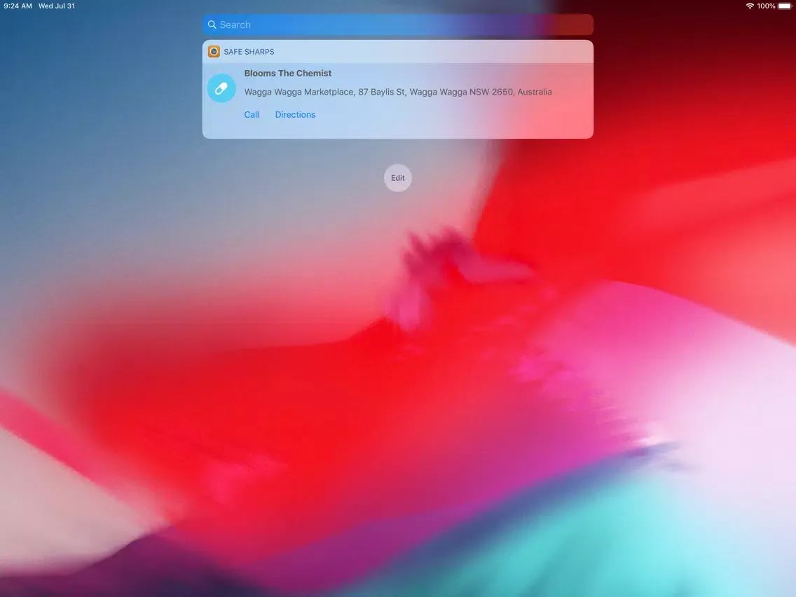Tap the Wi-Fi status icon

click(x=749, y=6)
